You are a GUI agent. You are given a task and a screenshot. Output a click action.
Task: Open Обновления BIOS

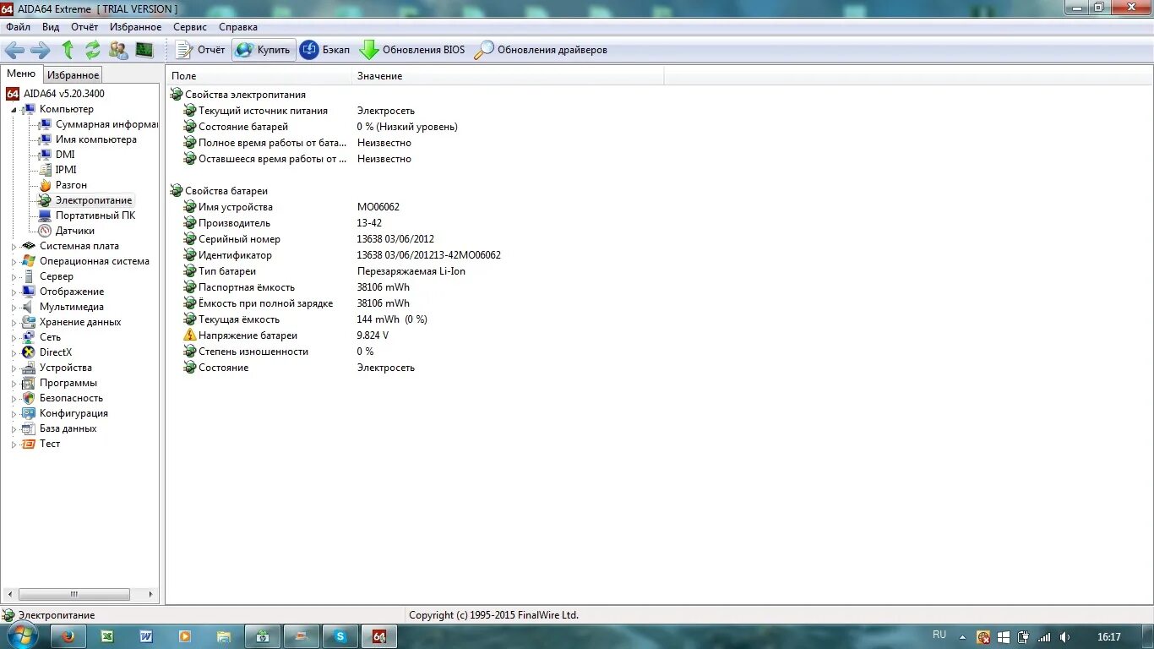point(412,50)
